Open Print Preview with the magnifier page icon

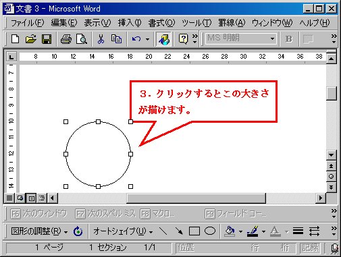point(82,39)
